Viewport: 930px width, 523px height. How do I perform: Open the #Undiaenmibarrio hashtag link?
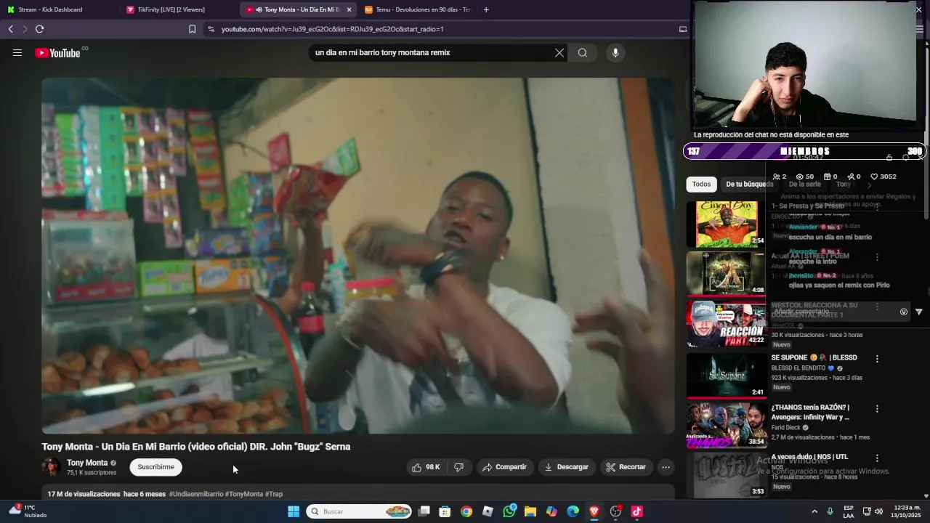pyautogui.click(x=196, y=494)
